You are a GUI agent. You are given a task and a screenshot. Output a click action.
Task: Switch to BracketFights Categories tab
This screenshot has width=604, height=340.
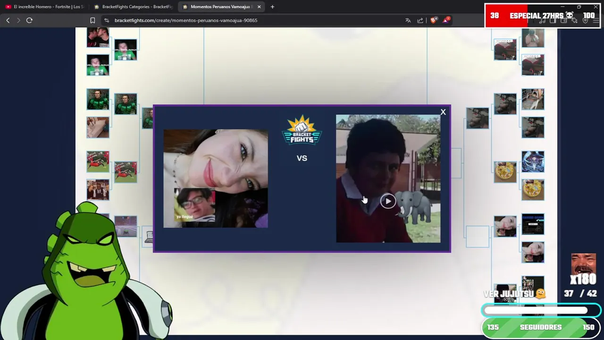(x=133, y=7)
